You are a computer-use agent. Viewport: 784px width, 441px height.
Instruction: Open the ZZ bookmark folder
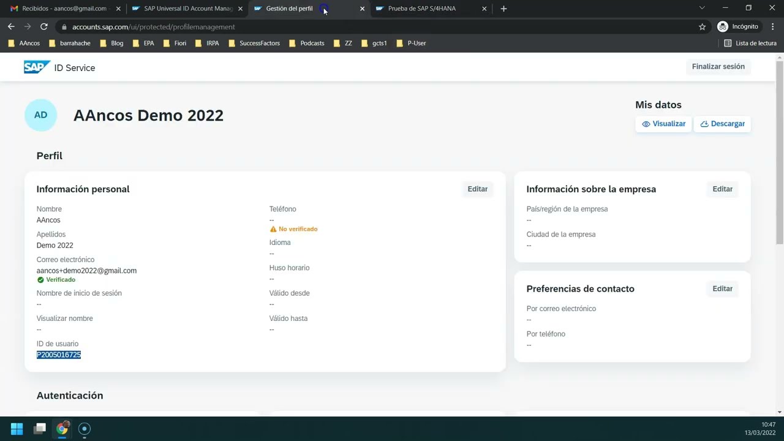[x=343, y=43]
